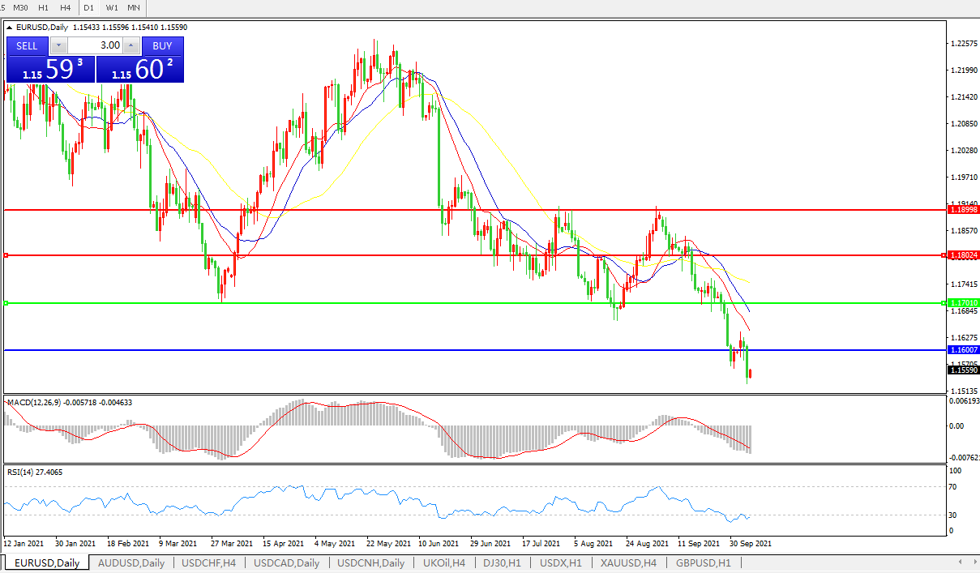Image resolution: width=980 pixels, height=573 pixels.
Task: Select the red 1.18998 price level label
Action: tap(964, 209)
